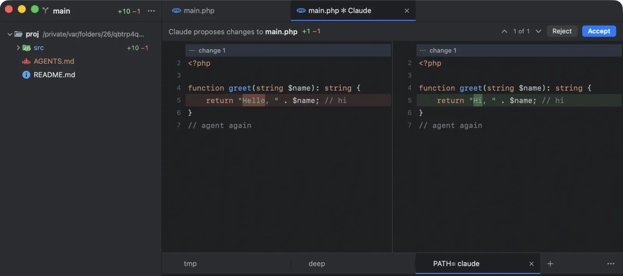This screenshot has height=276, width=623.
Task: Click the proj folder path text
Action: 93,34
